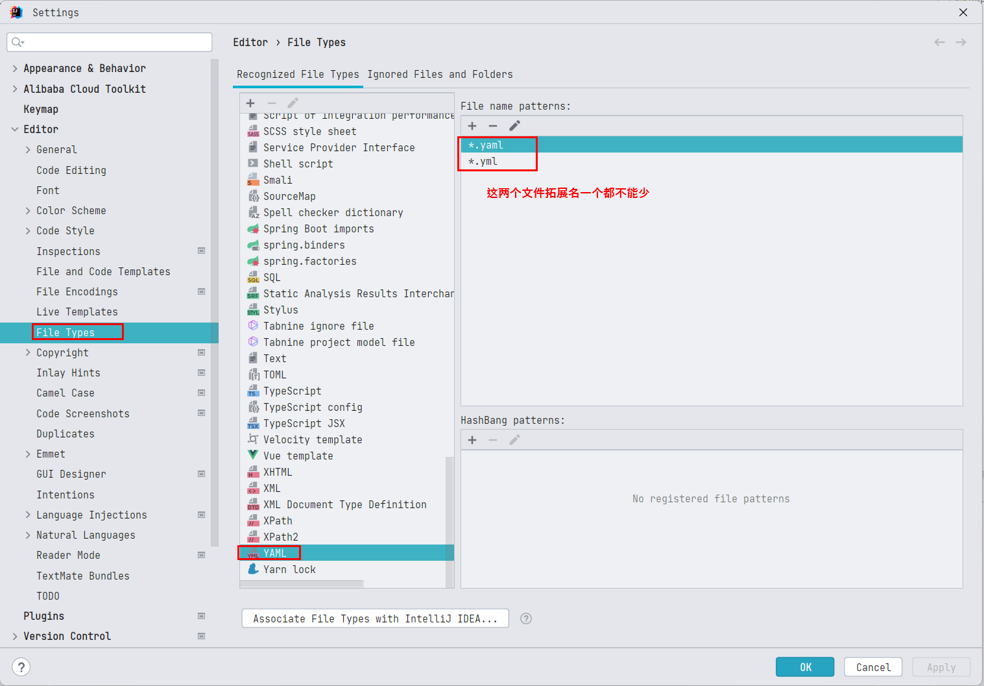This screenshot has height=686, width=984.
Task: Select the SQL file type icon
Action: (253, 277)
